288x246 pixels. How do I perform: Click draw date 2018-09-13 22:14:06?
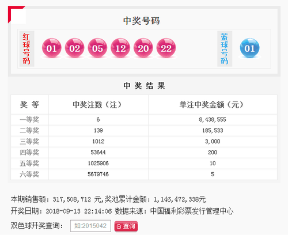79,211
